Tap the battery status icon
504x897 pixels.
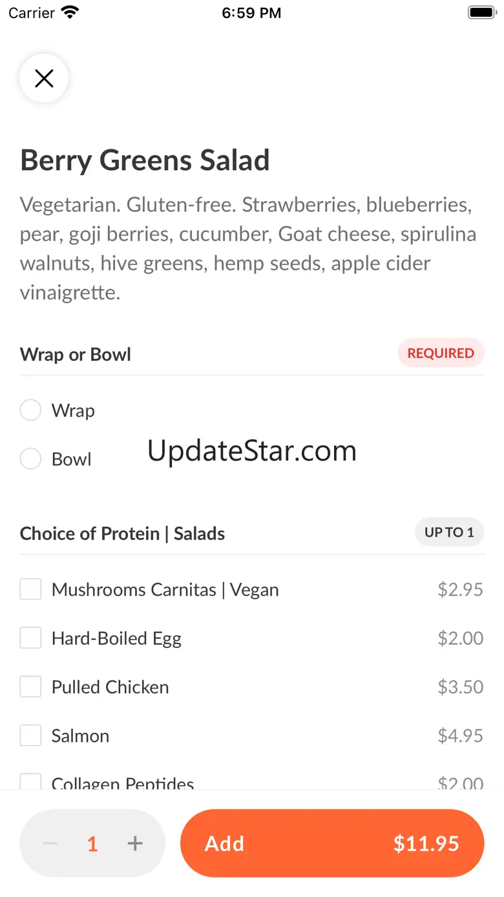coord(481,13)
